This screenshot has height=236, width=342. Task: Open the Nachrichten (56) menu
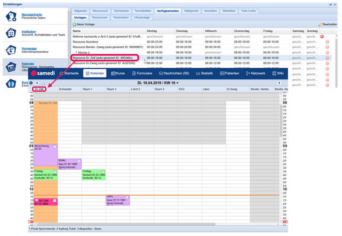(x=174, y=73)
